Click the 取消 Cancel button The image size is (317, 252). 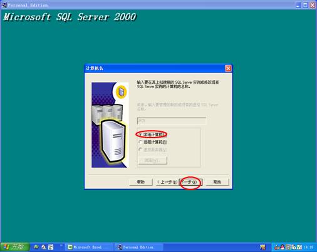pyautogui.click(x=217, y=182)
